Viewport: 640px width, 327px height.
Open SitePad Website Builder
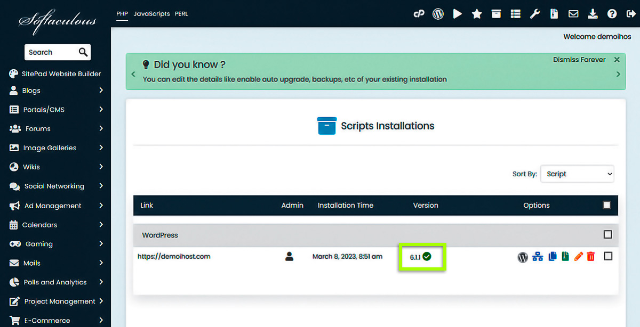point(55,73)
